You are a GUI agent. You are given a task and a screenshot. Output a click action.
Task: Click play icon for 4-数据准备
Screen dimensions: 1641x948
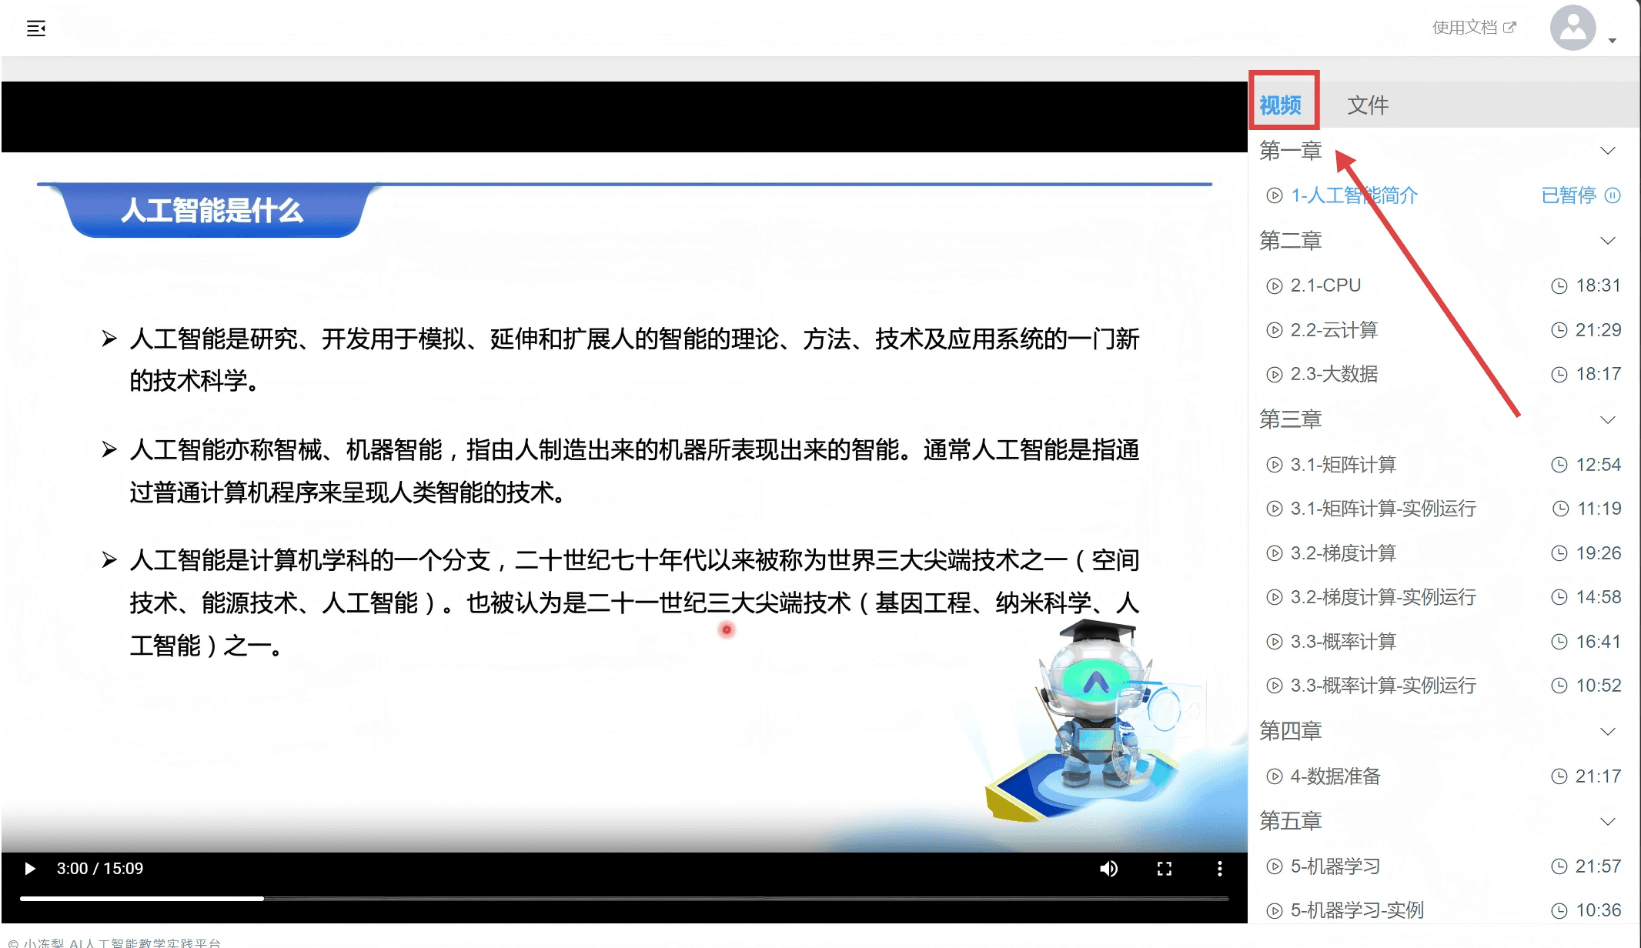(1275, 776)
